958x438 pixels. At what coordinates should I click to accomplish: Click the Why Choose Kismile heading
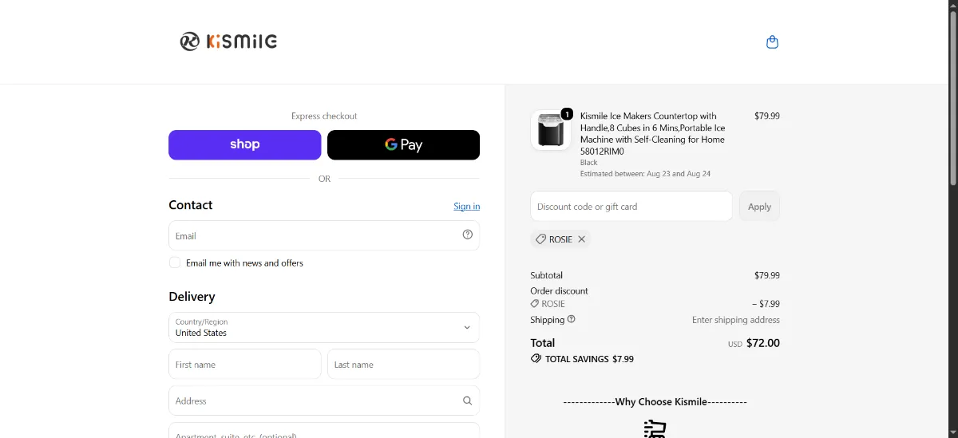655,402
